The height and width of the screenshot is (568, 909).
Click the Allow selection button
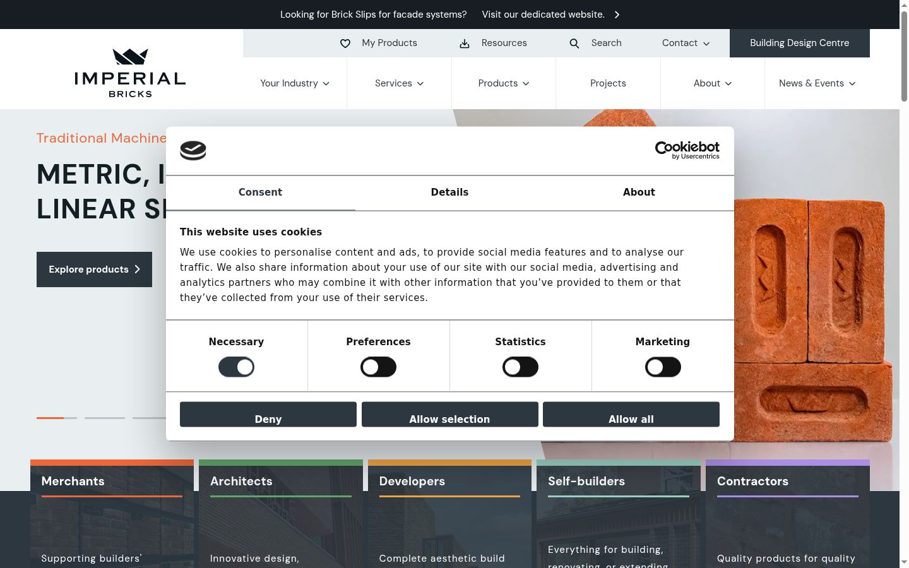click(449, 415)
